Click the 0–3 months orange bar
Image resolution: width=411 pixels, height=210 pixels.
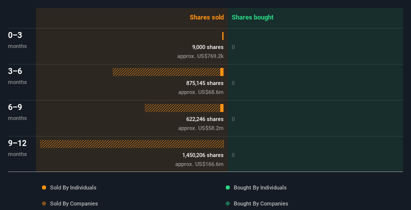[223, 36]
